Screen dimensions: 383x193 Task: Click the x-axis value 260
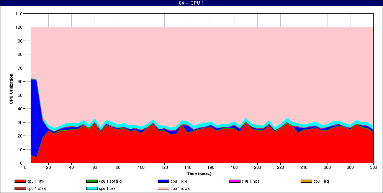[327, 167]
